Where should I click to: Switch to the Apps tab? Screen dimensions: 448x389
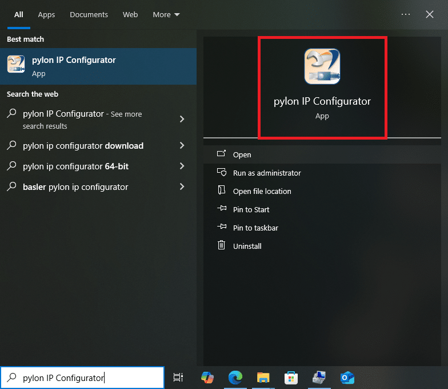47,15
